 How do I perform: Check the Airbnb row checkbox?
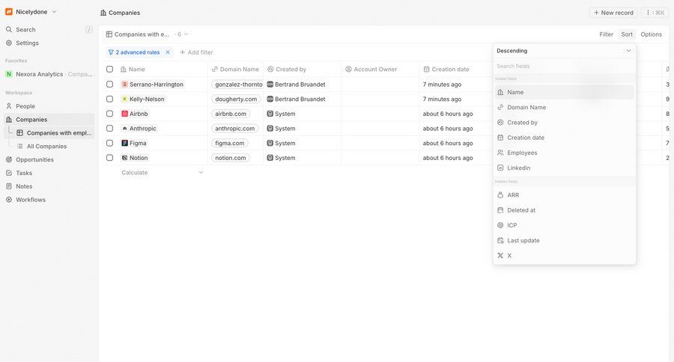point(109,114)
